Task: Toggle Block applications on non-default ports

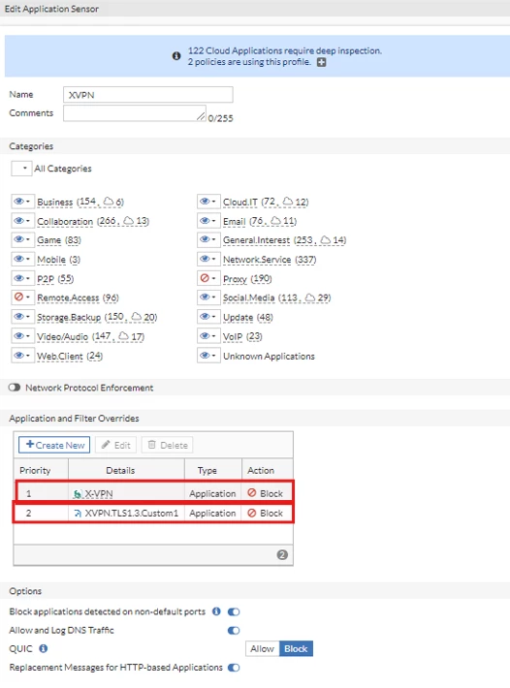Action: (x=234, y=611)
